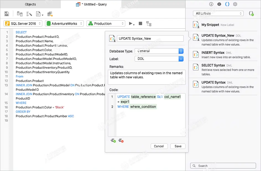261x171 pixels.
Task: Click the beautify SQL icon
Action: click(29, 14)
